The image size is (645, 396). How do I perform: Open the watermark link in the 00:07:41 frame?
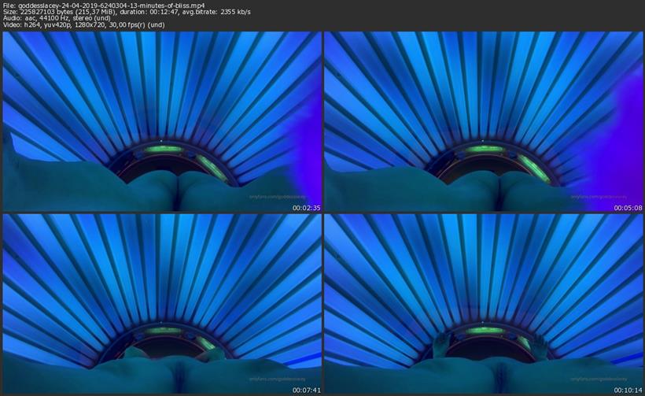[x=273, y=379]
